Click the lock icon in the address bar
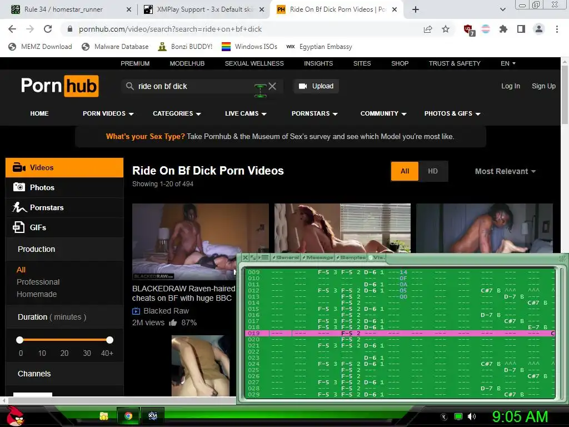This screenshot has width=569, height=427. [x=70, y=29]
